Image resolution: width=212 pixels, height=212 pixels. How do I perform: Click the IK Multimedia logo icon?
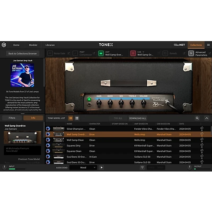4,45
